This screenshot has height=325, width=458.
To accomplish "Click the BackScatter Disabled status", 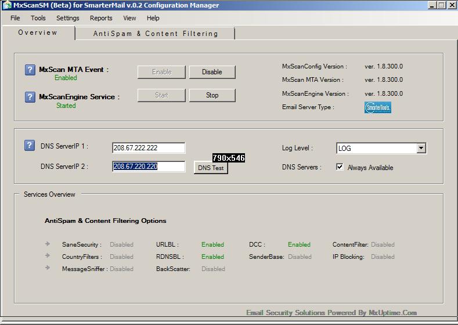I will 213,269.
